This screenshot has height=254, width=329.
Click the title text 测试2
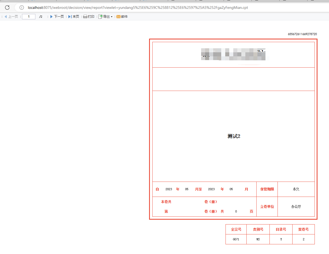234,136
